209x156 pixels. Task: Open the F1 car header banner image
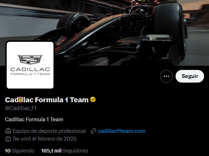(x=104, y=33)
